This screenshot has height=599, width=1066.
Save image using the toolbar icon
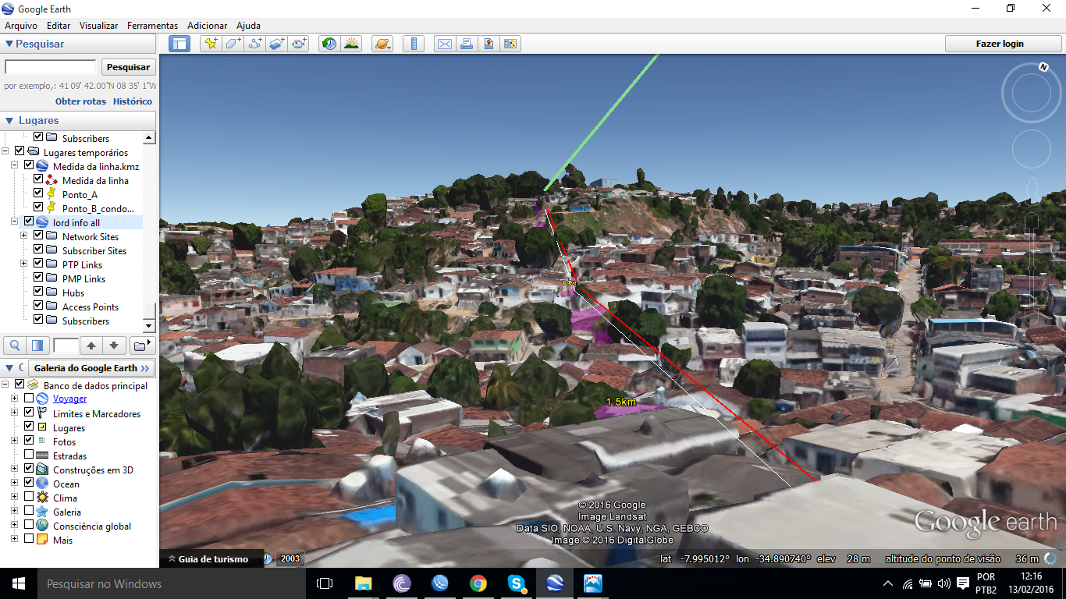click(x=489, y=44)
